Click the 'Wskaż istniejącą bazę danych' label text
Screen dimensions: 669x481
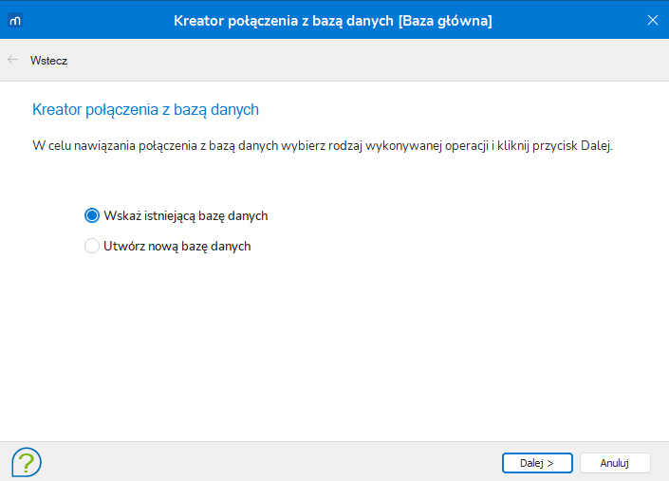(186, 215)
